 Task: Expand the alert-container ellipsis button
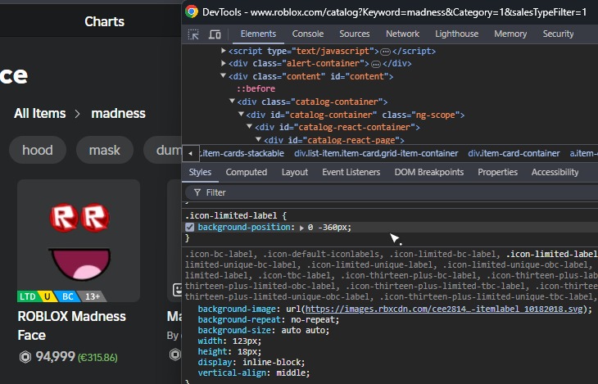click(x=376, y=64)
